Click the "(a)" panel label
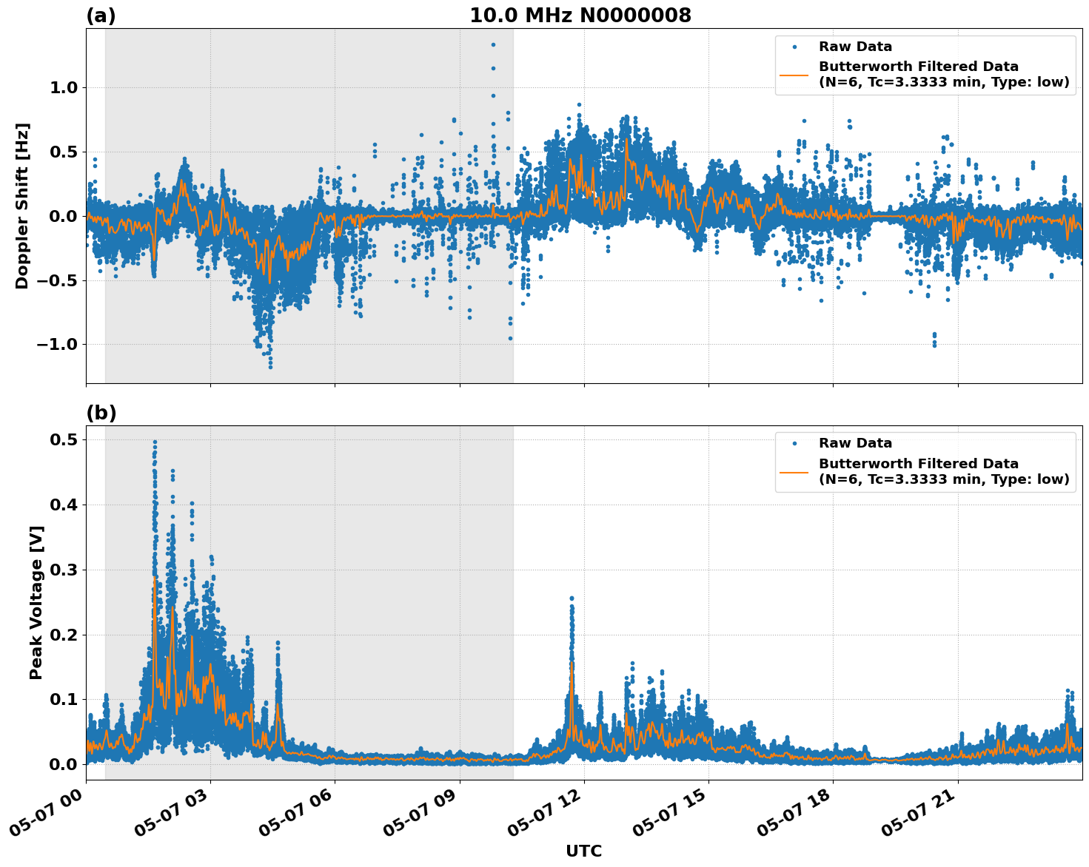Viewport: 1089px width, 867px height. pos(101,16)
